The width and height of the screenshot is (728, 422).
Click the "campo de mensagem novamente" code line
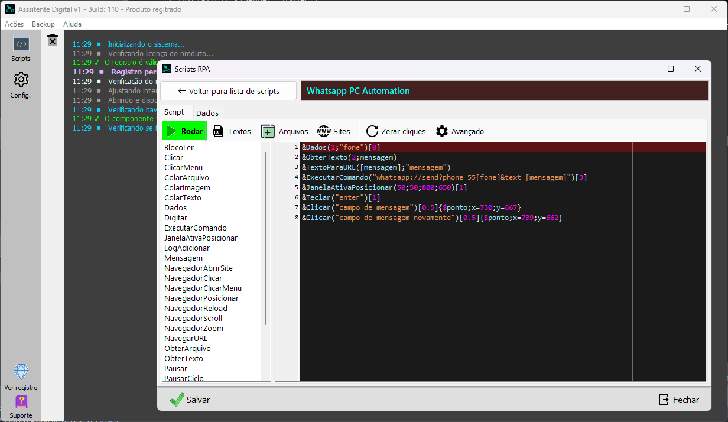pos(432,218)
